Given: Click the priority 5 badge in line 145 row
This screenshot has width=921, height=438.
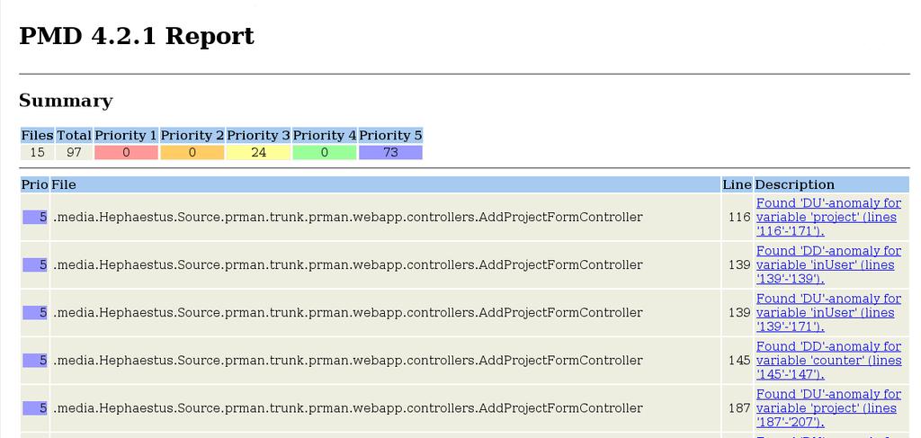Looking at the screenshot, I should coord(35,361).
